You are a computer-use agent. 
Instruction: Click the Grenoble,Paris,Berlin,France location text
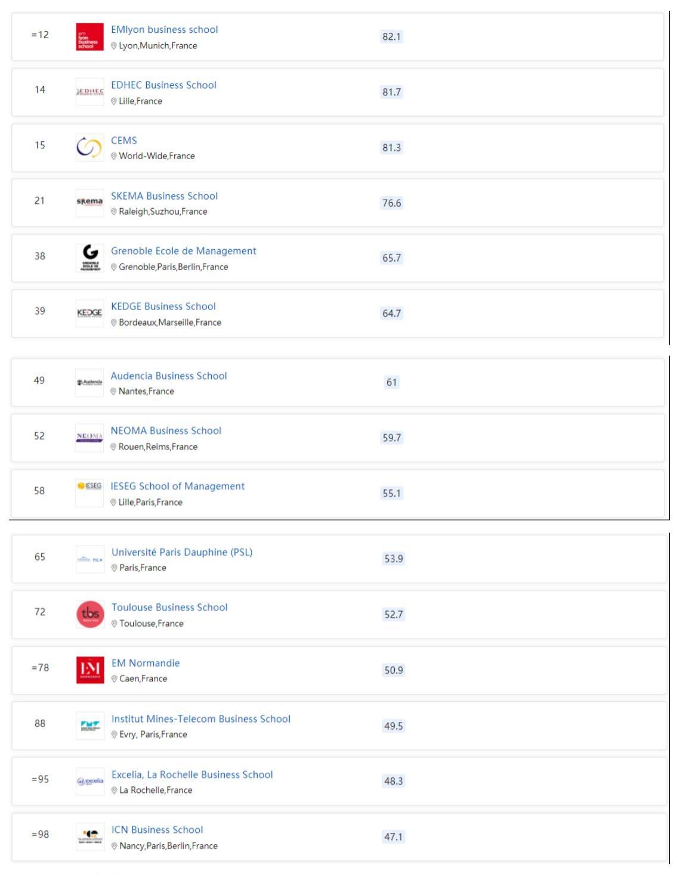pyautogui.click(x=174, y=267)
